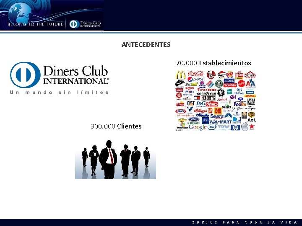302x226 pixels.
Task: Select the Starbucks green circle logo
Action: pyautogui.click(x=219, y=84)
